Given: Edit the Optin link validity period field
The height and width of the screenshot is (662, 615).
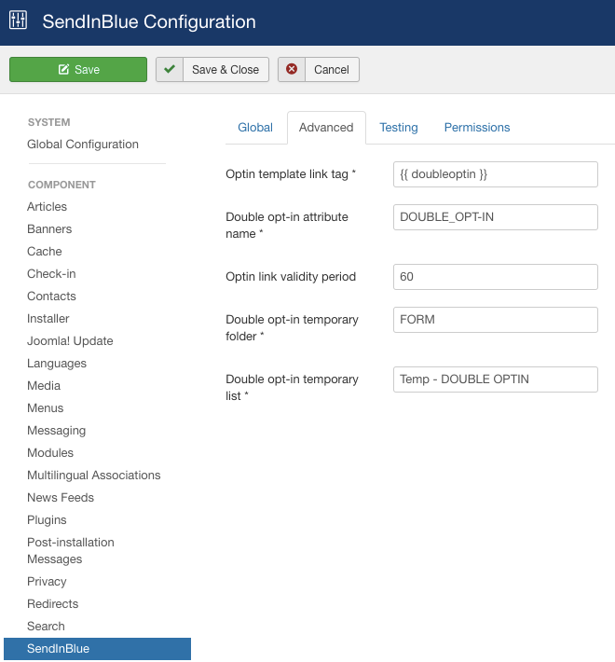Looking at the screenshot, I should pyautogui.click(x=495, y=277).
